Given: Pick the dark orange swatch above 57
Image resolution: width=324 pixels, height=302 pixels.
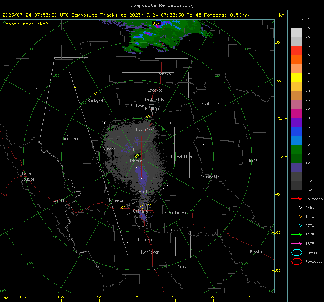Looking at the screenshot, I should 297,59.
